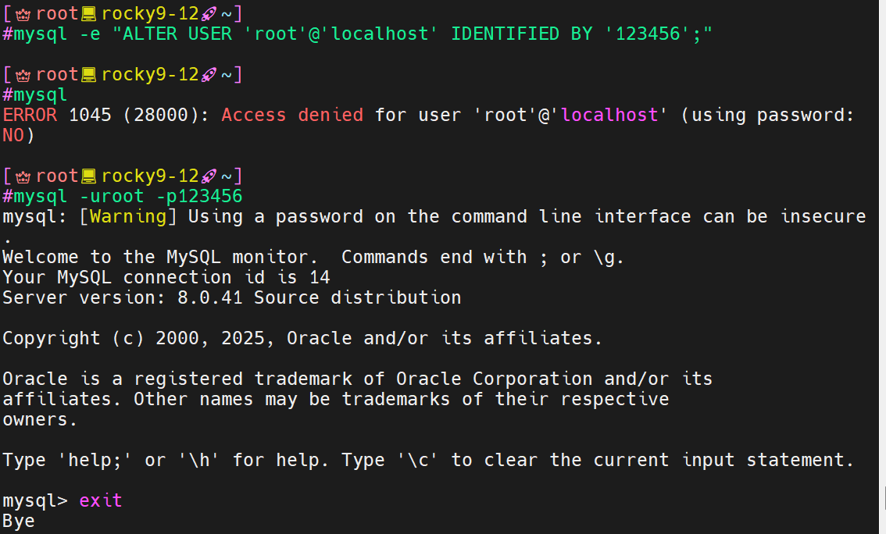Click the text (using password: in the error line

(x=767, y=116)
